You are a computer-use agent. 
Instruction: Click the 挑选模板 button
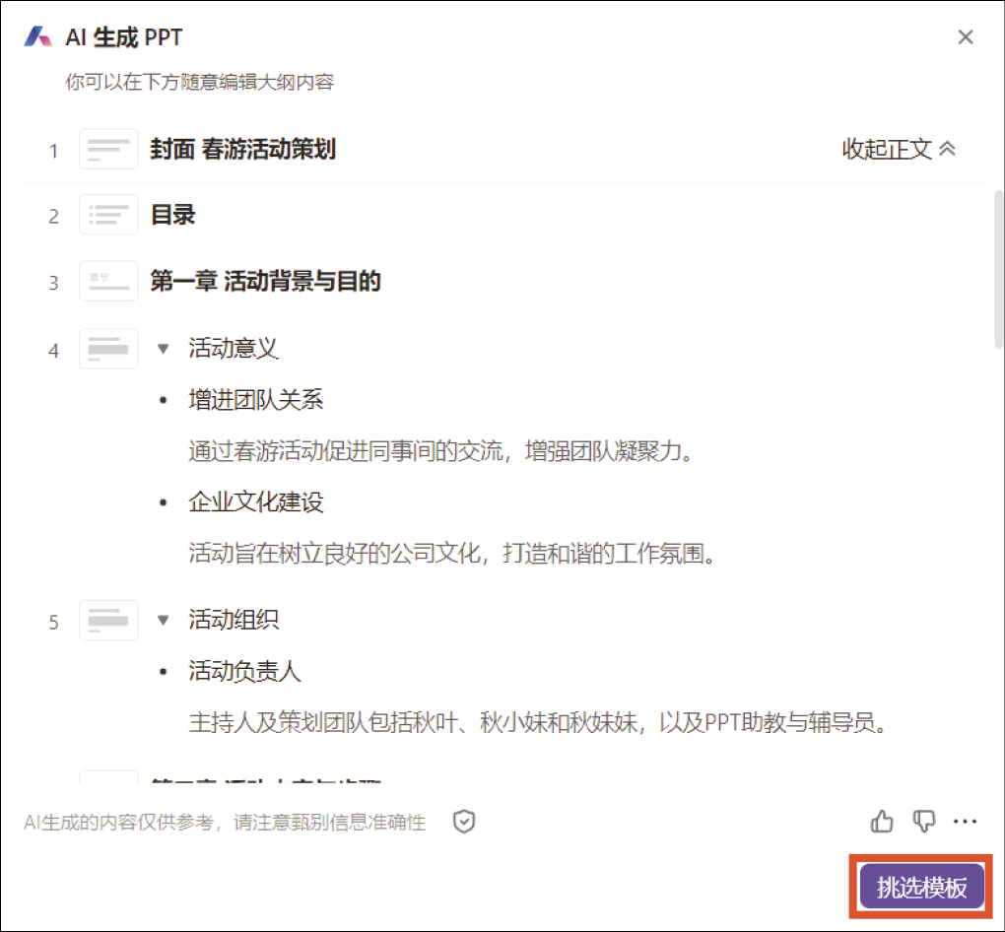[921, 887]
